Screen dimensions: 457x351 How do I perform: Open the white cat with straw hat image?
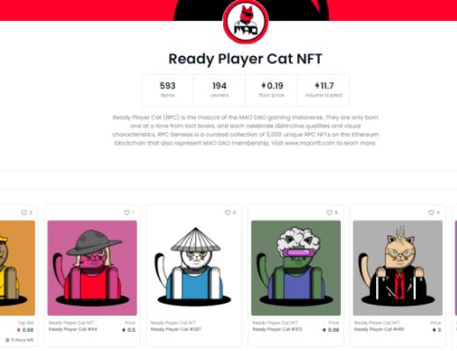[194, 268]
